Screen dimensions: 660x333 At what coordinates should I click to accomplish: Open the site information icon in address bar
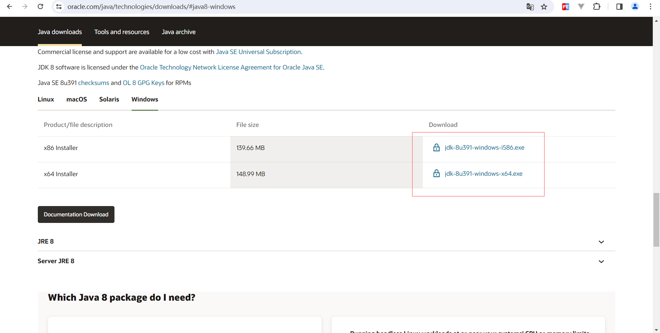(59, 7)
